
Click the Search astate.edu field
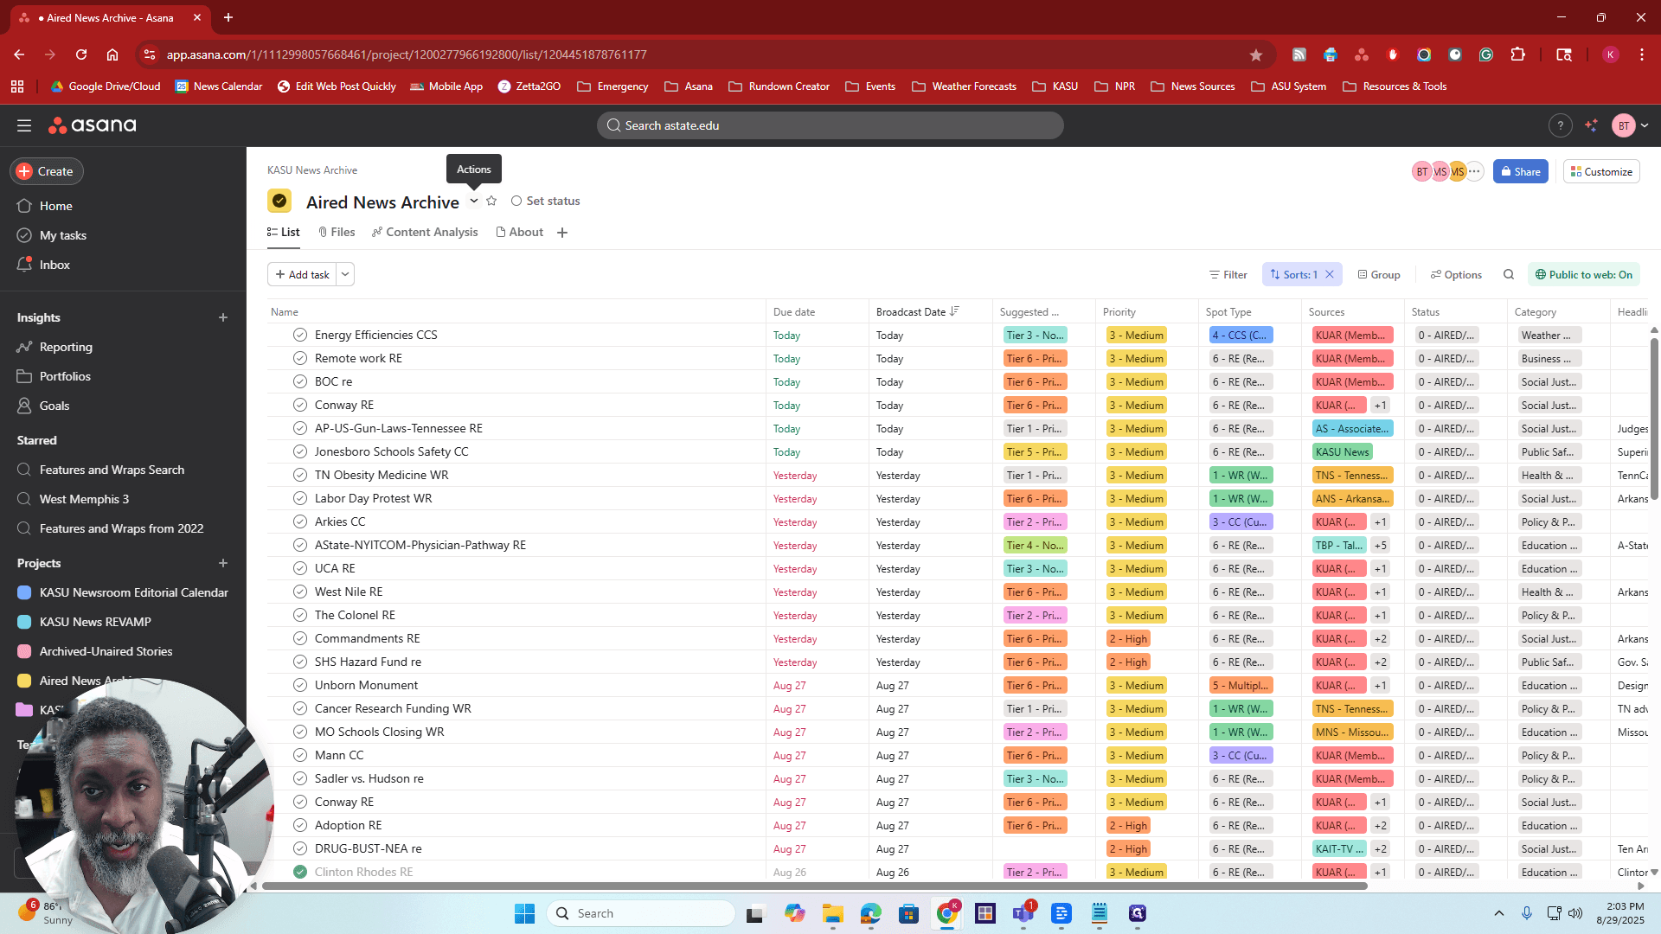click(830, 125)
